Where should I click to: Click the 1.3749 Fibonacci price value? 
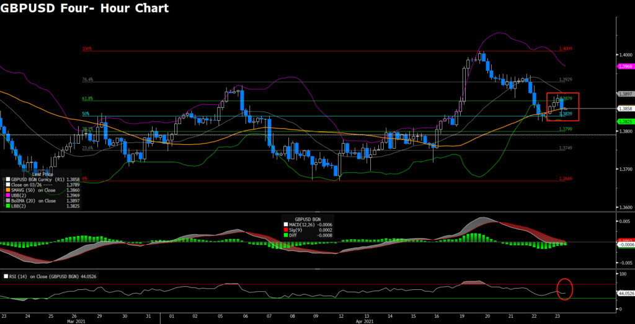click(566, 148)
